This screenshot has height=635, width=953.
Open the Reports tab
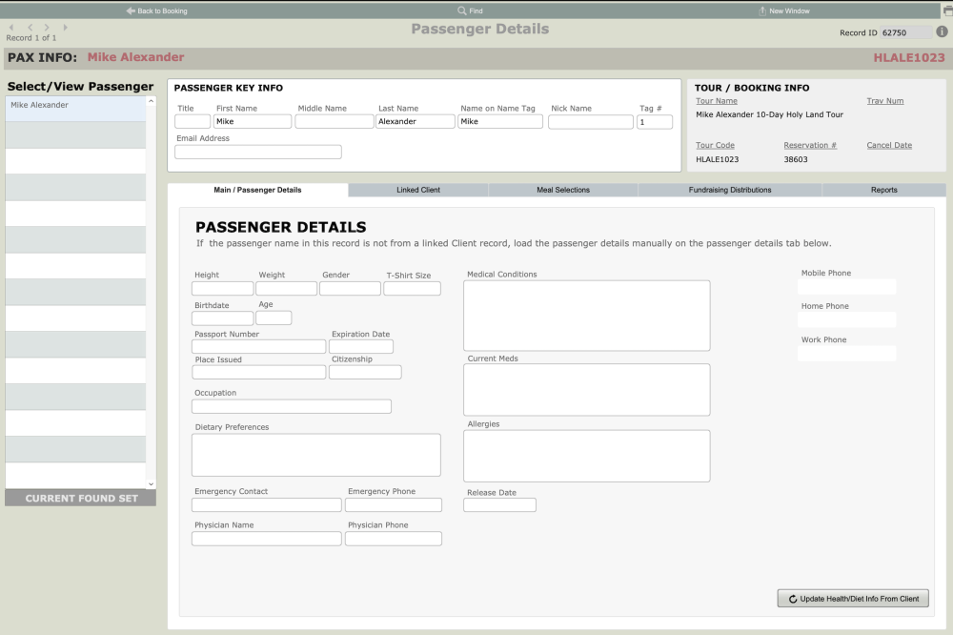(883, 190)
